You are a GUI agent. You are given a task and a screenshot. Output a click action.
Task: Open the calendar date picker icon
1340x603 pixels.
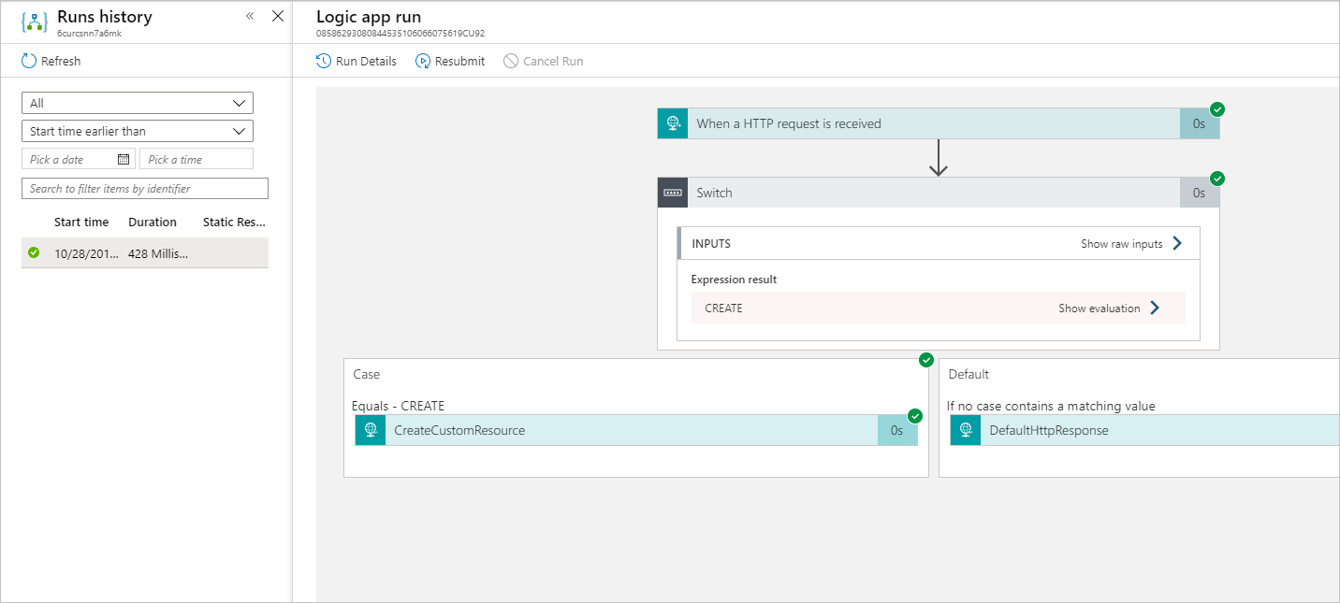(x=123, y=159)
